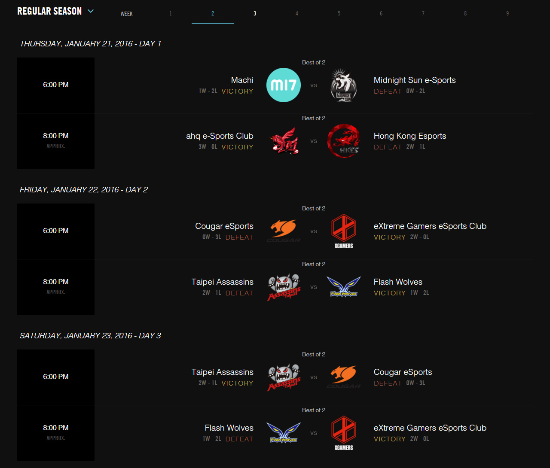Switch to Week 1 tab
This screenshot has height=468, width=550.
171,13
